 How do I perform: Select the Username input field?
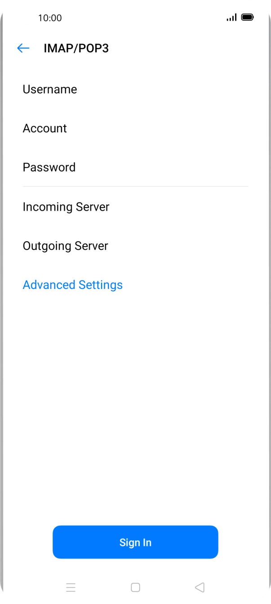coord(135,89)
